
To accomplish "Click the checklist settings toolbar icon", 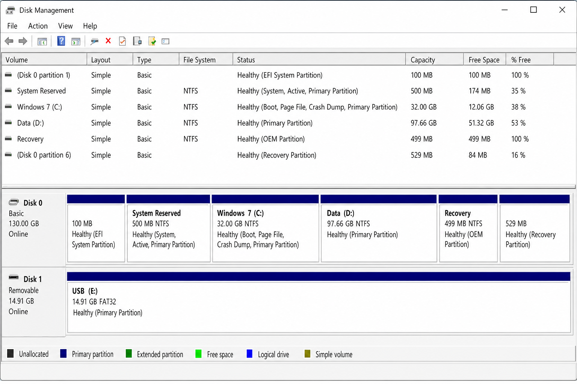I will (x=166, y=41).
